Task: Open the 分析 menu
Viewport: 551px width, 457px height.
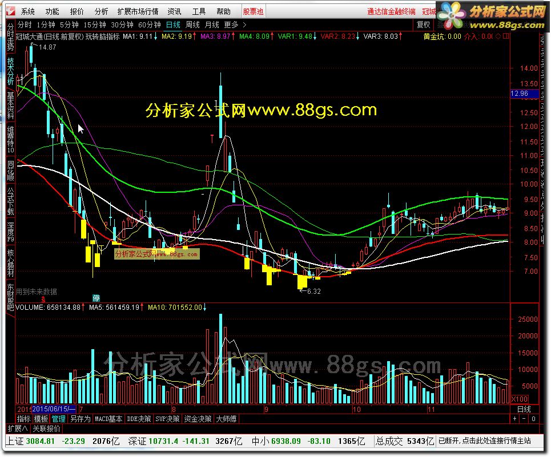Action: tap(101, 11)
